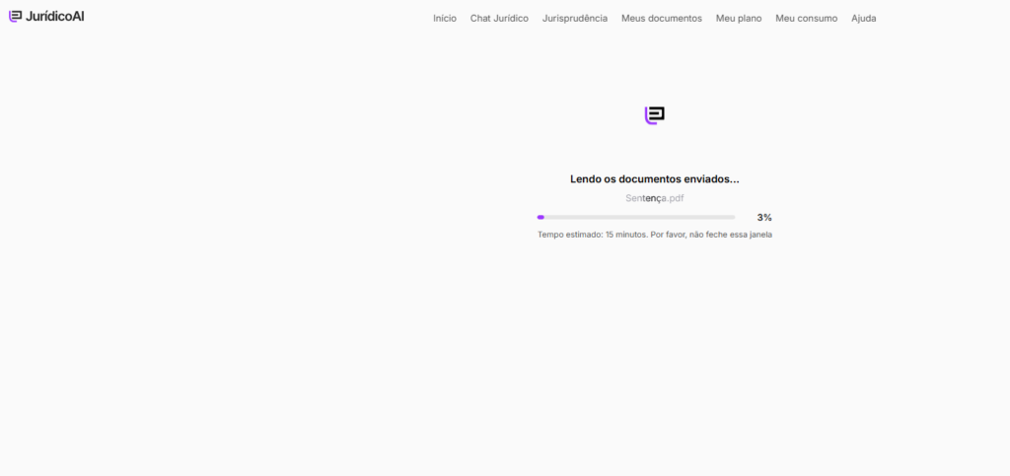Open the Chat Jurídico section

499,18
